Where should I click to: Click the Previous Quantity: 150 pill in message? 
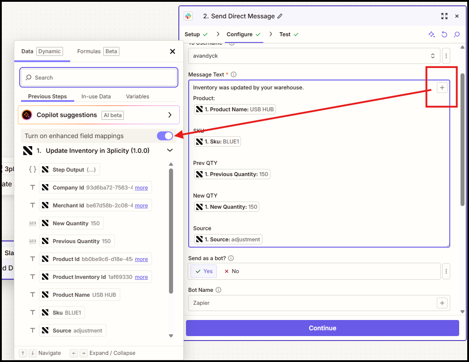coord(232,174)
